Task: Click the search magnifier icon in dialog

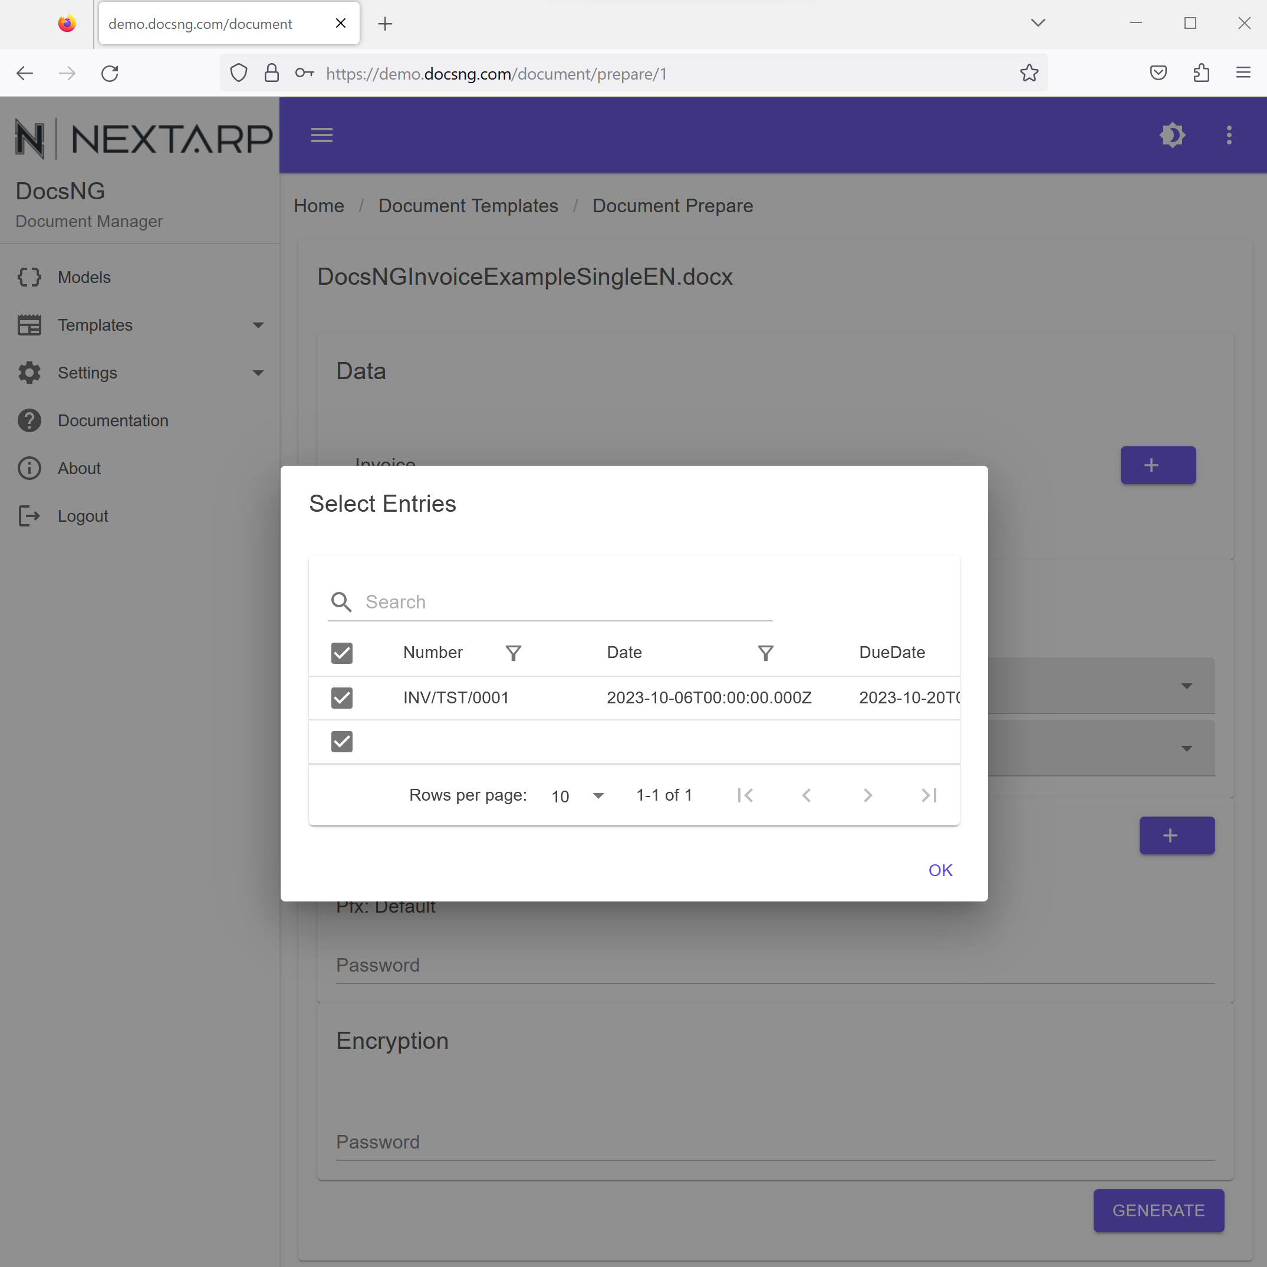Action: coord(341,602)
